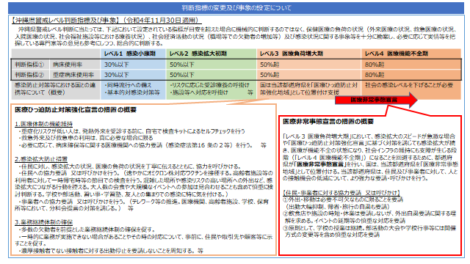Click the red arrow label '医療非常事態宣言'
The height and width of the screenshot is (264, 470).
click(374, 100)
